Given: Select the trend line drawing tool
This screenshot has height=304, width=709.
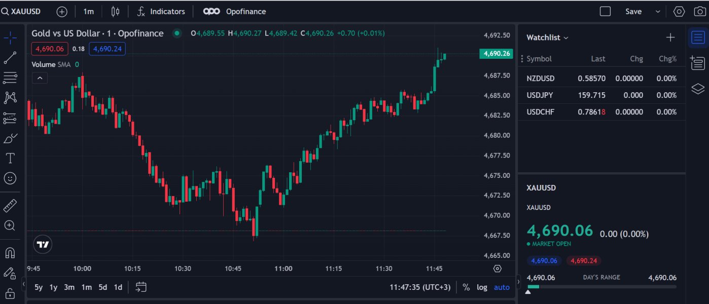Looking at the screenshot, I should click(10, 58).
